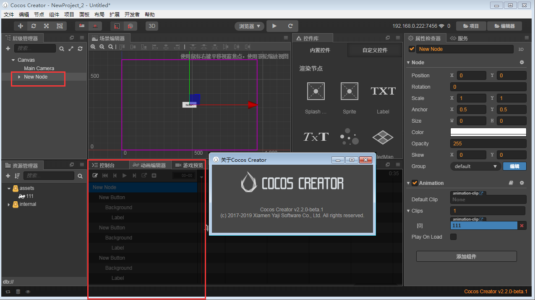This screenshot has width=535, height=300.
Task: Collapse the Animation component section
Action: pyautogui.click(x=409, y=183)
